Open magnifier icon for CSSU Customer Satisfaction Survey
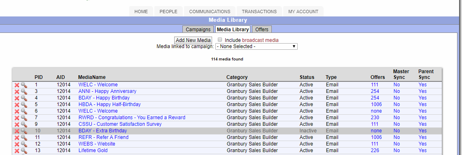462x155 pixels. tap(24, 124)
